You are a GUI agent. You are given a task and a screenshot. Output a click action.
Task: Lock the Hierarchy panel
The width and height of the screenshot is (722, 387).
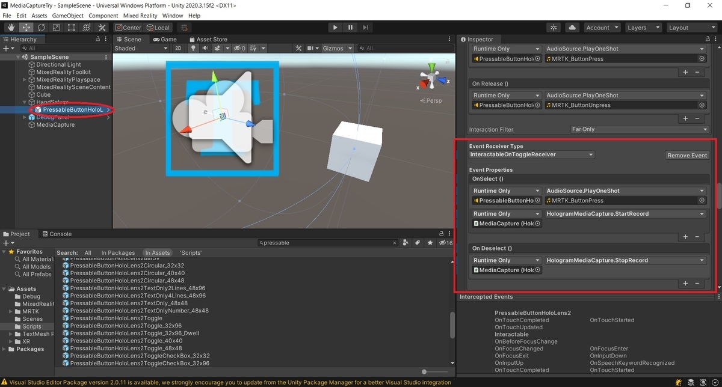point(98,40)
